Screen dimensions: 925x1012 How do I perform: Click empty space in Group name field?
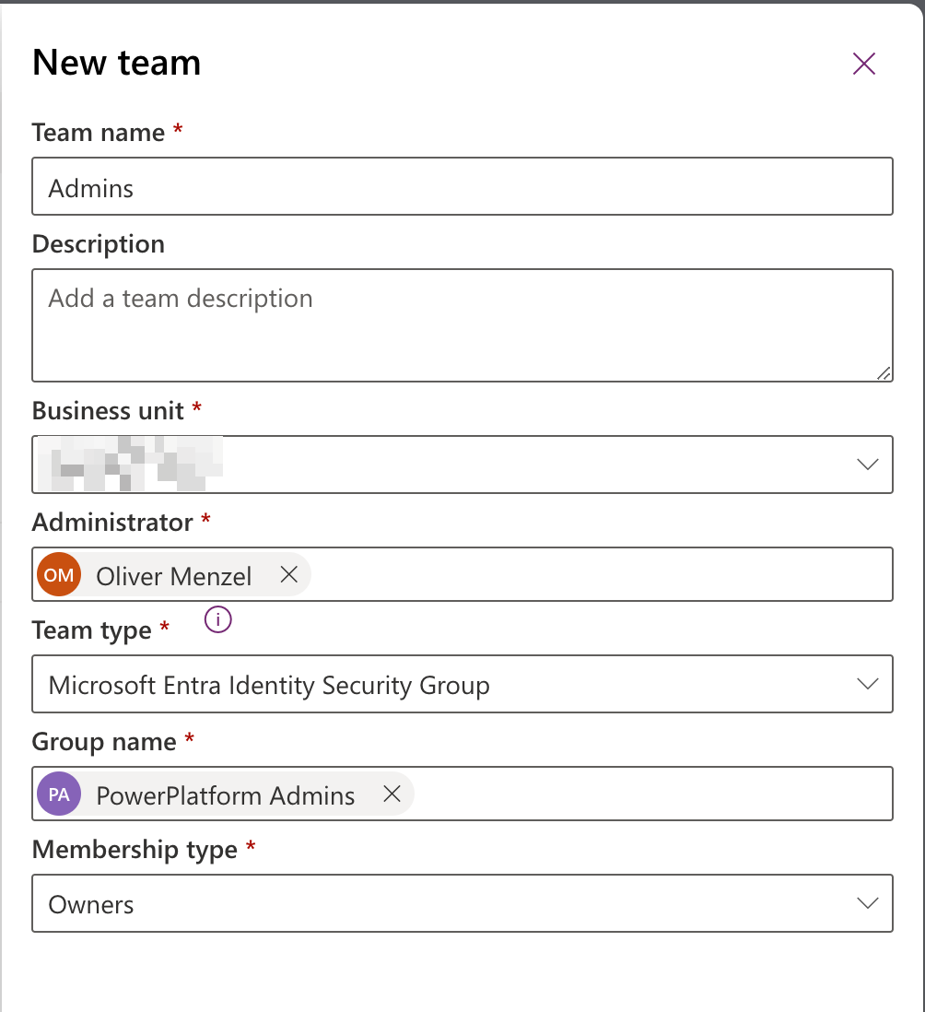[645, 794]
